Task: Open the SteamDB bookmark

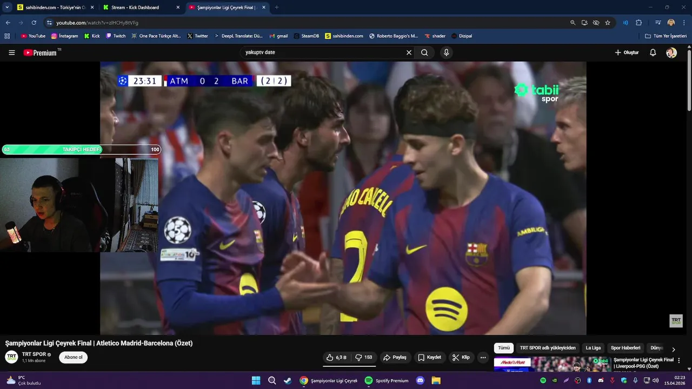Action: (307, 36)
